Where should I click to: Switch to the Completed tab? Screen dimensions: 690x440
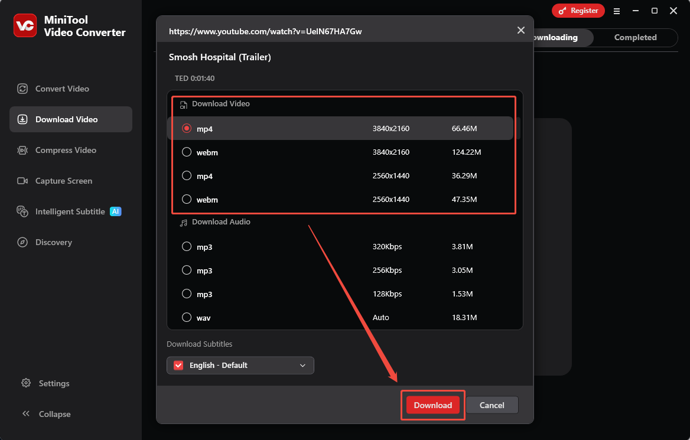[x=635, y=37]
